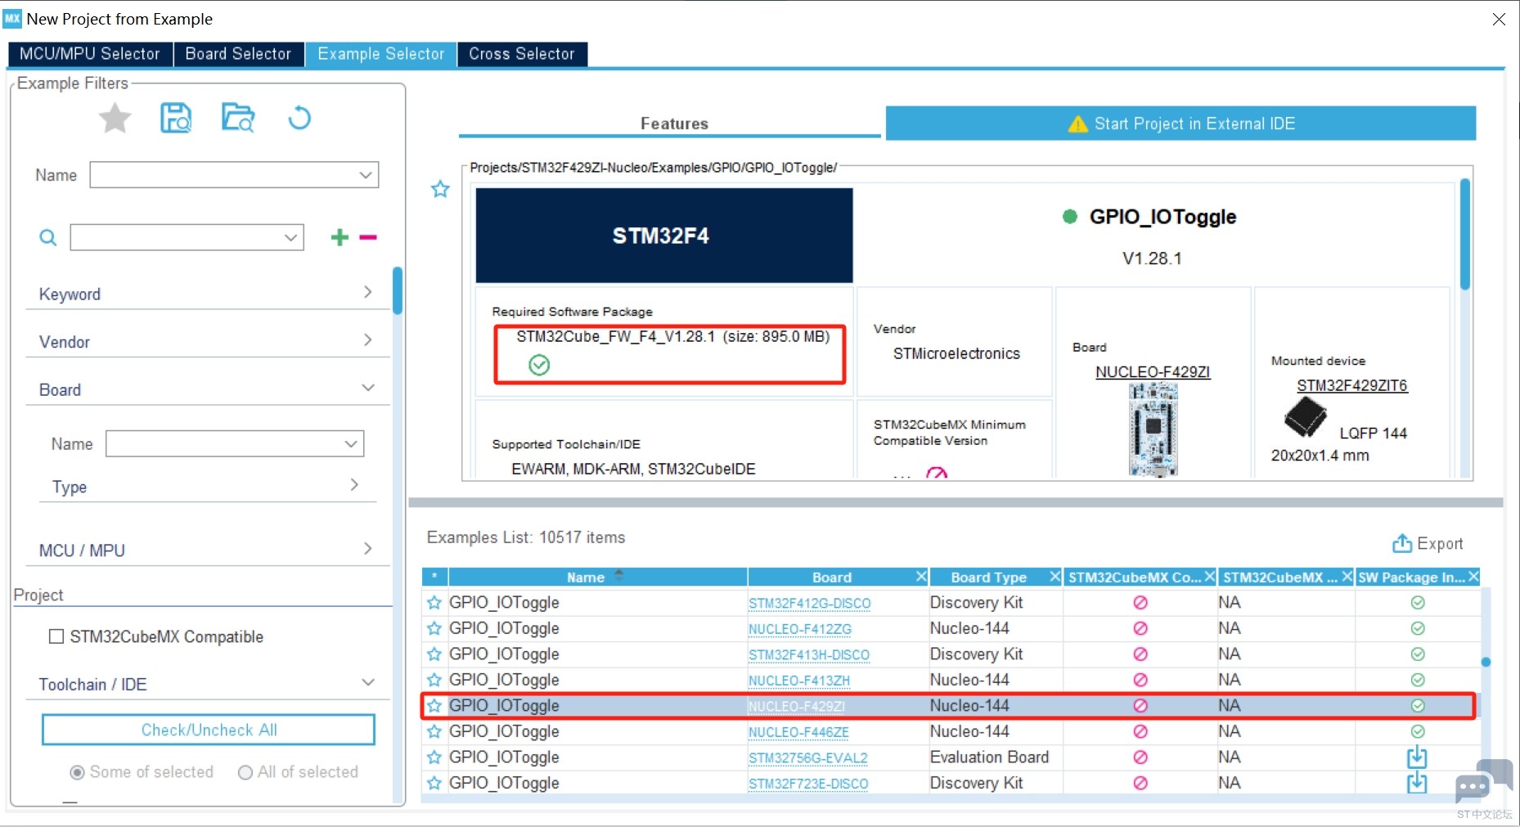Click download package icon for STM32756G-EVAL2 row
Screen dimensions: 1520x827
click(x=1417, y=757)
